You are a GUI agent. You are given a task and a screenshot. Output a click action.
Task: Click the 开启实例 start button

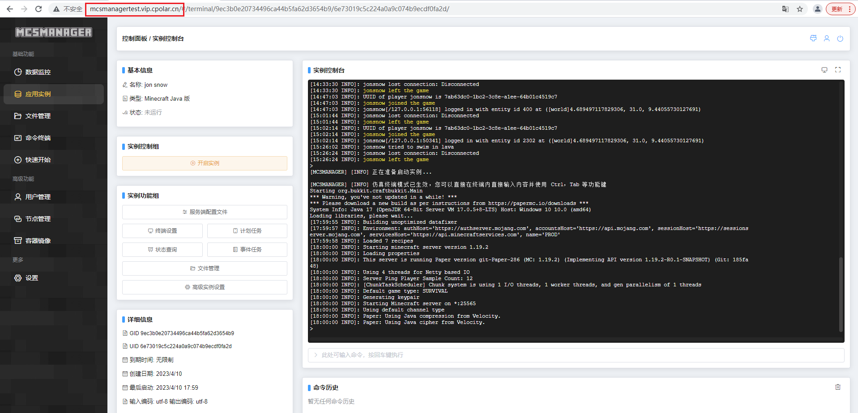coord(205,163)
